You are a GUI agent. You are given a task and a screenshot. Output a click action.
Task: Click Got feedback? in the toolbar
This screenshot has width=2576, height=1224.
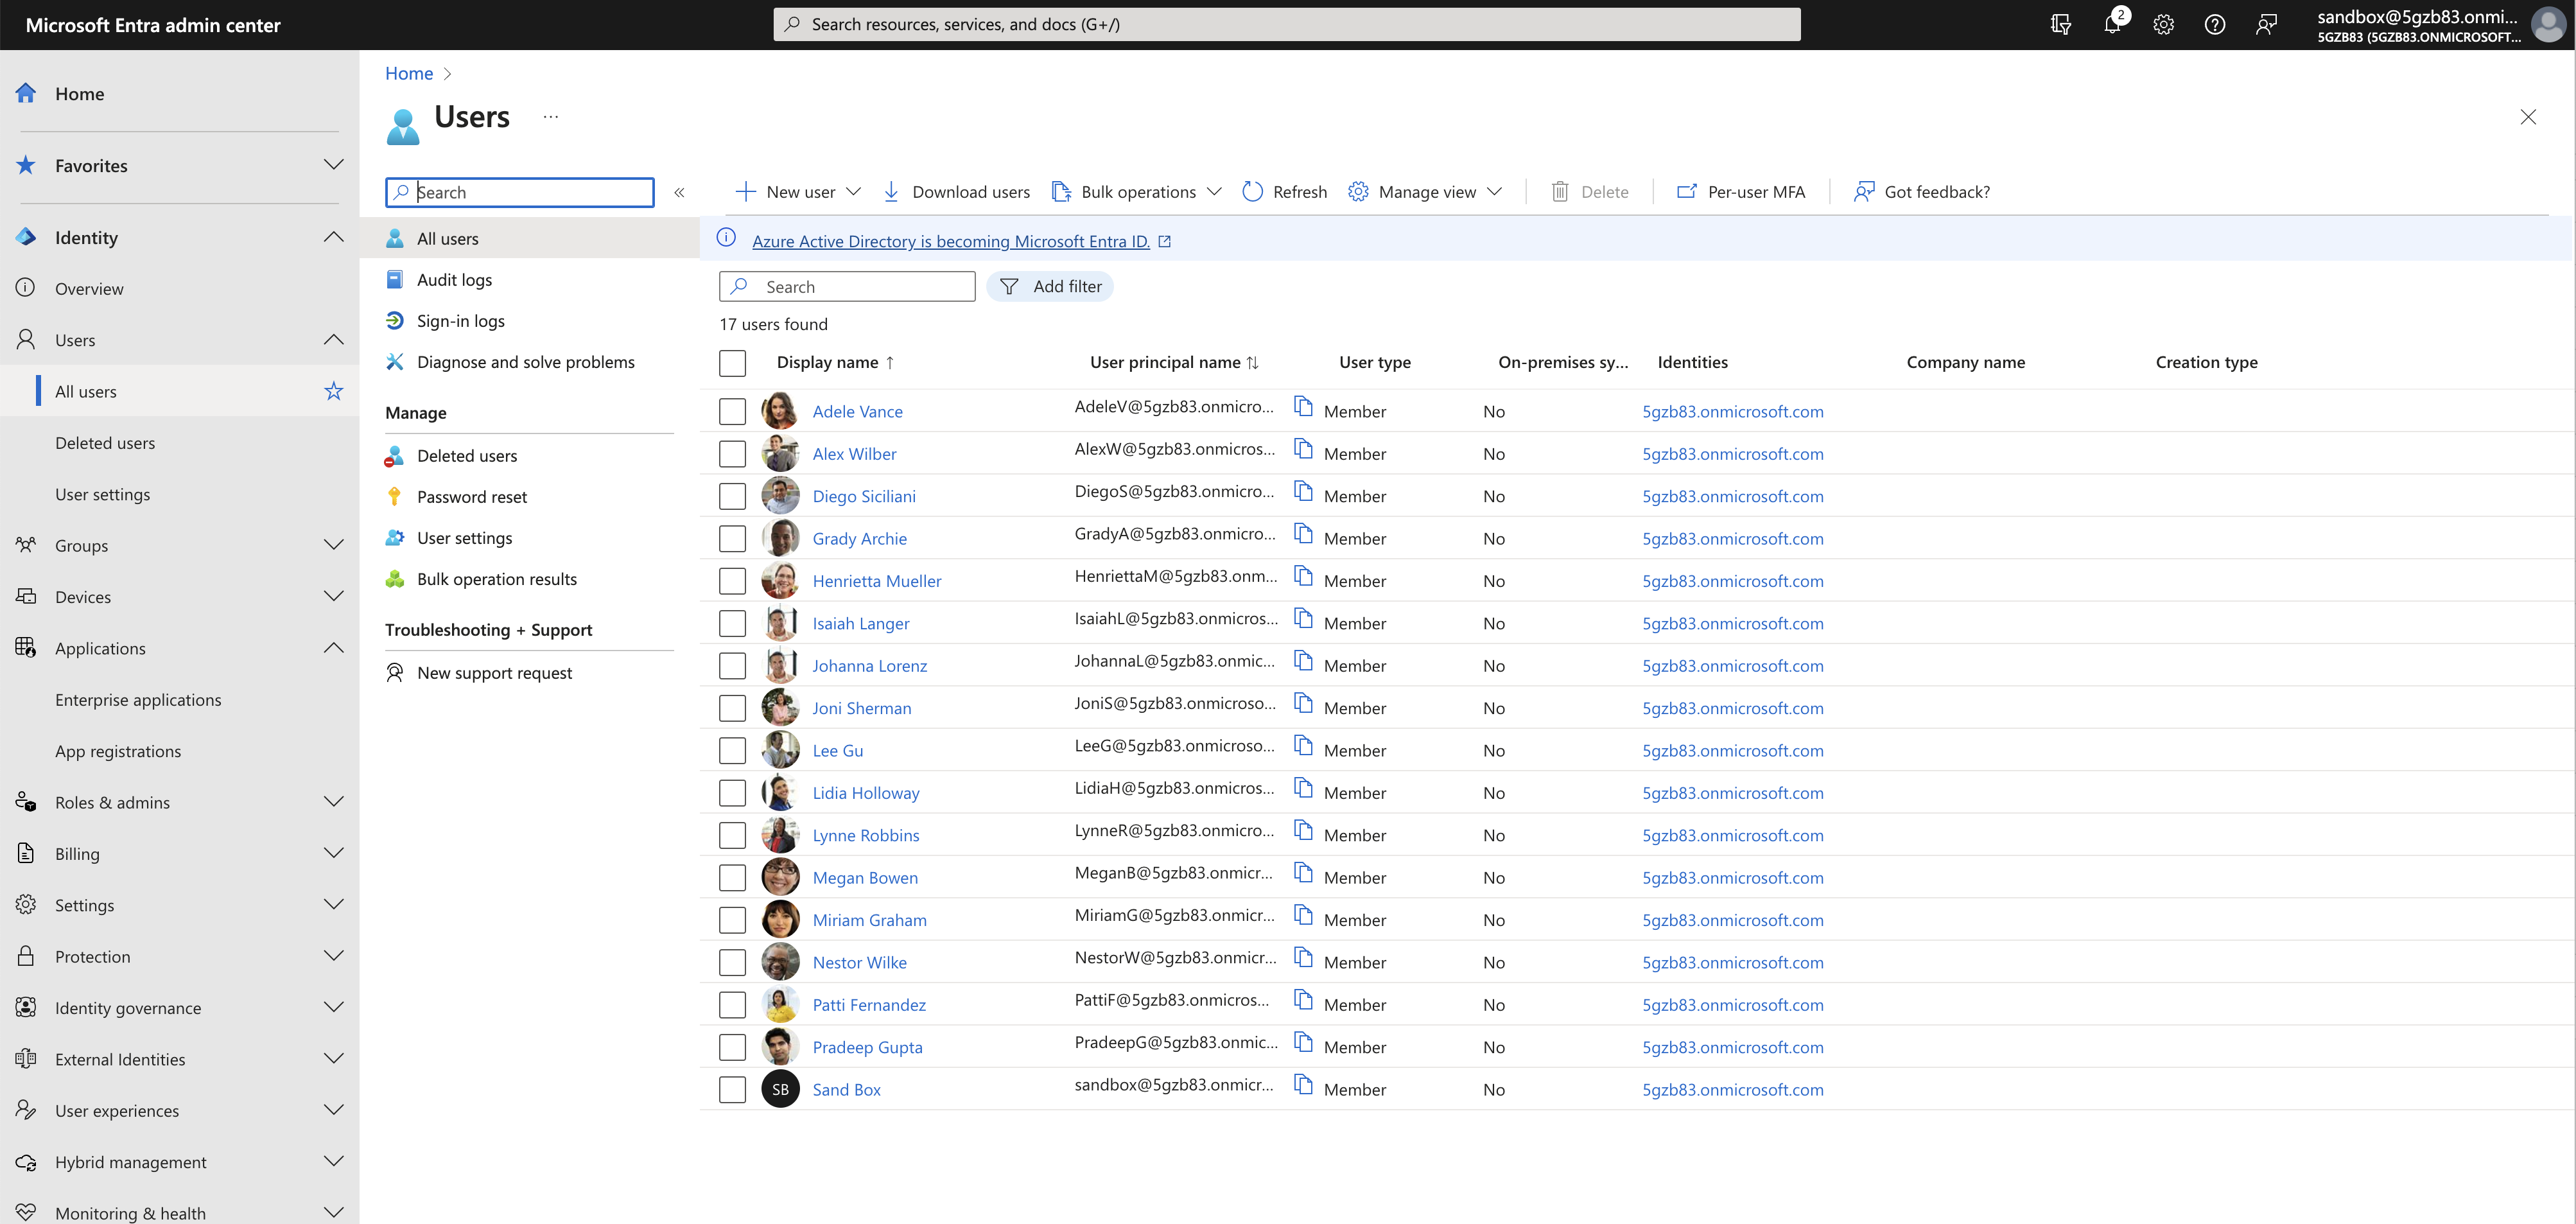(x=1921, y=192)
